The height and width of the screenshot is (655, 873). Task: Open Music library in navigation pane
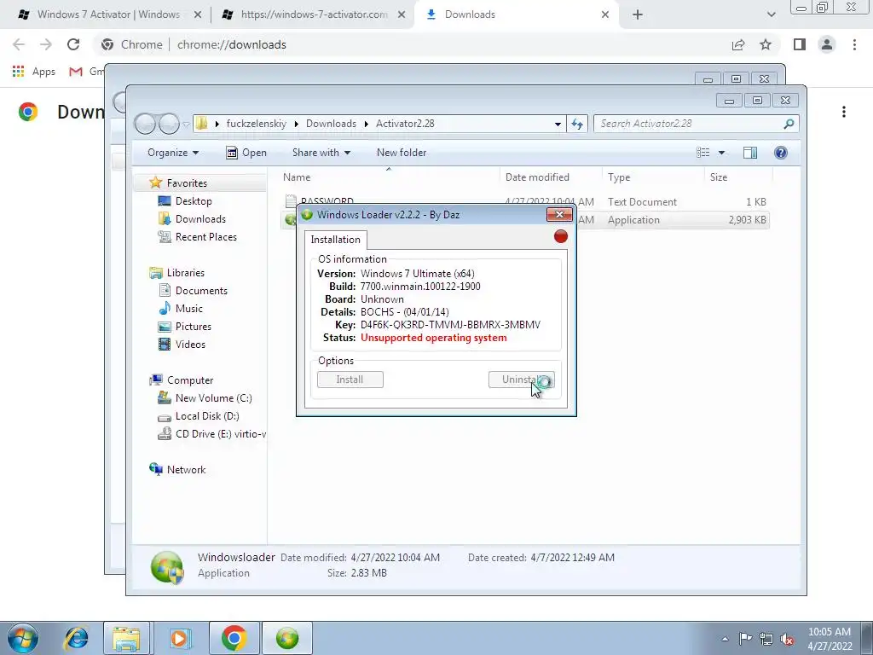[188, 309]
